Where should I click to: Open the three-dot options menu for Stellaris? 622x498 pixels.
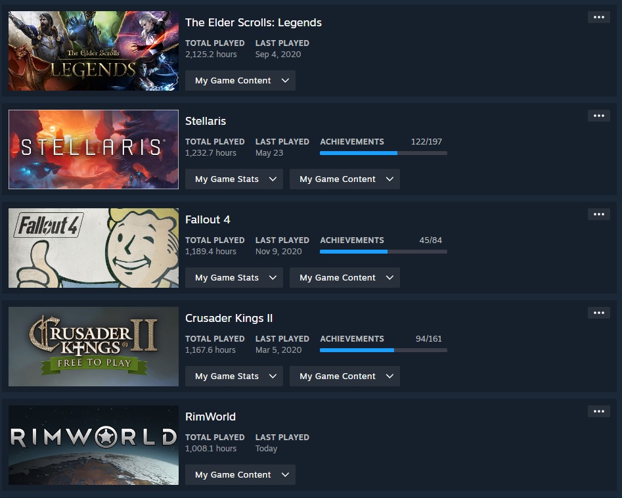click(598, 116)
